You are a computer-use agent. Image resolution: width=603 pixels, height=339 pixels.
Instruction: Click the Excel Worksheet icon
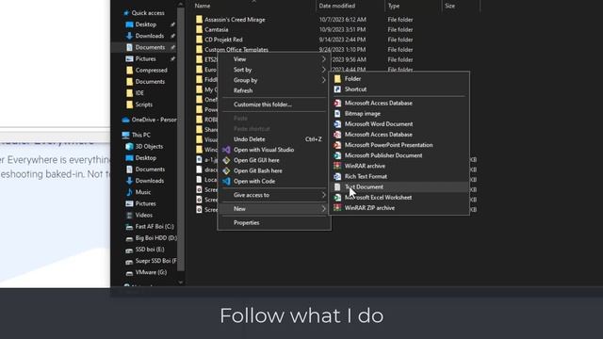[337, 197]
